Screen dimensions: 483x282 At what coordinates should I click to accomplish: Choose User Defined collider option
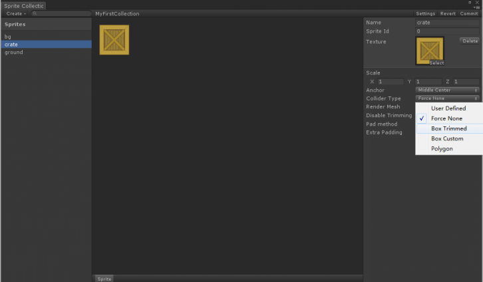tap(450, 108)
